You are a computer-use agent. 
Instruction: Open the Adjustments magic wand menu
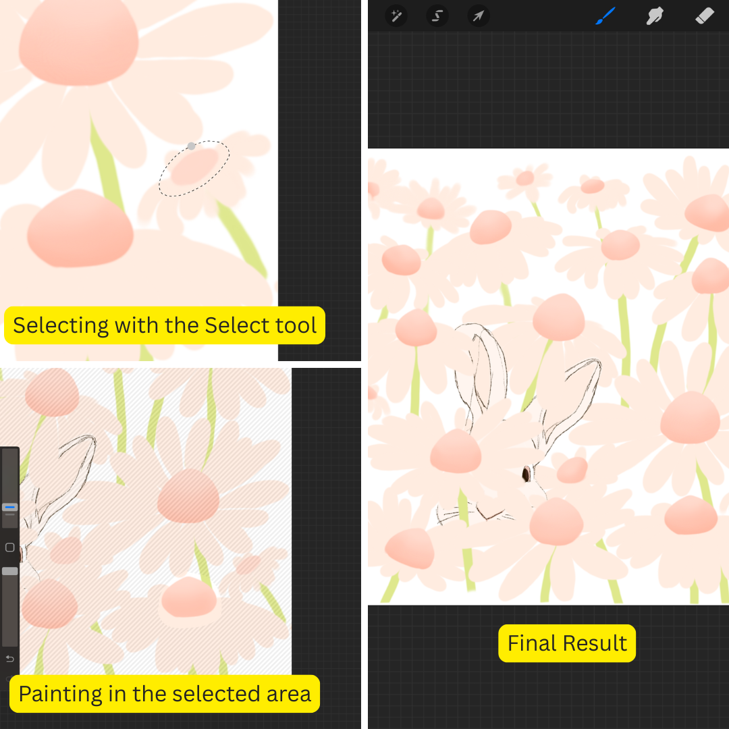point(396,16)
